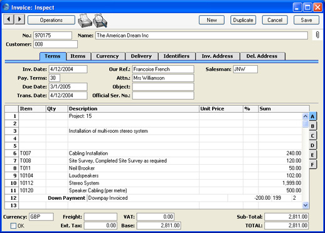Click the Ext. Tax field
The height and width of the screenshot is (233, 325).
(100, 225)
